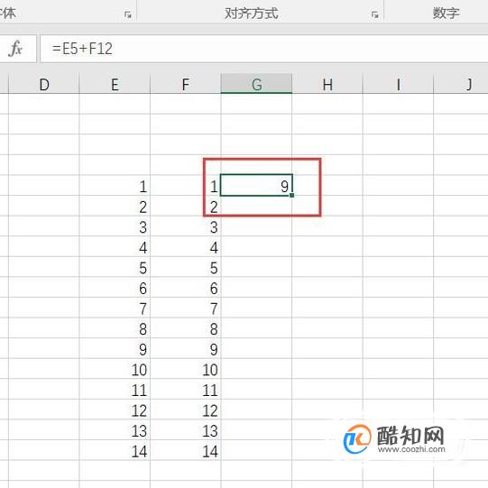The width and height of the screenshot is (488, 488).
Task: Select column F cell with value 12
Action: click(186, 410)
